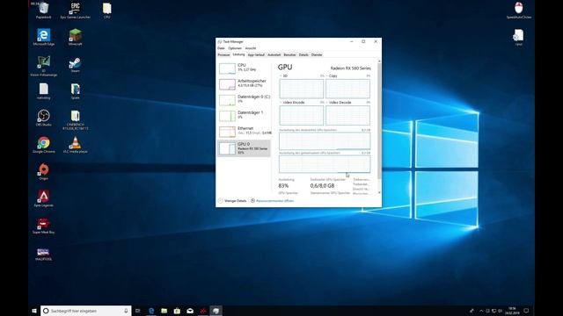Launch Minecraft from the desktop icon
The image size is (563, 316).
[x=75, y=37]
